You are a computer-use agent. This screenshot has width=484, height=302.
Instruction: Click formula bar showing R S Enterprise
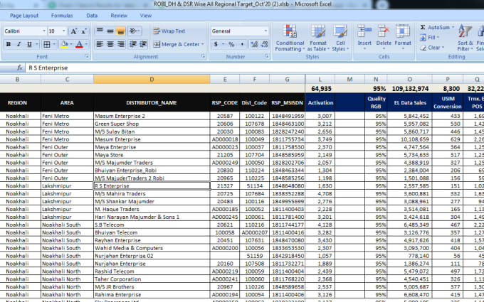[x=255, y=68]
